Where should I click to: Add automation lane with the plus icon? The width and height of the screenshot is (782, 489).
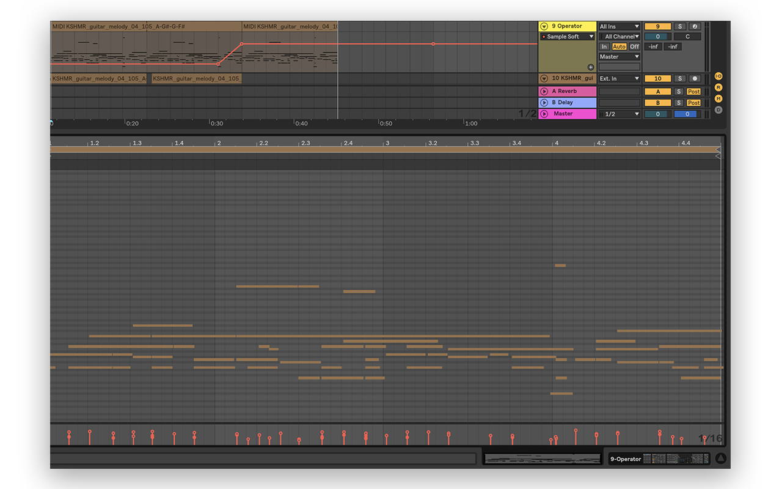coord(591,67)
